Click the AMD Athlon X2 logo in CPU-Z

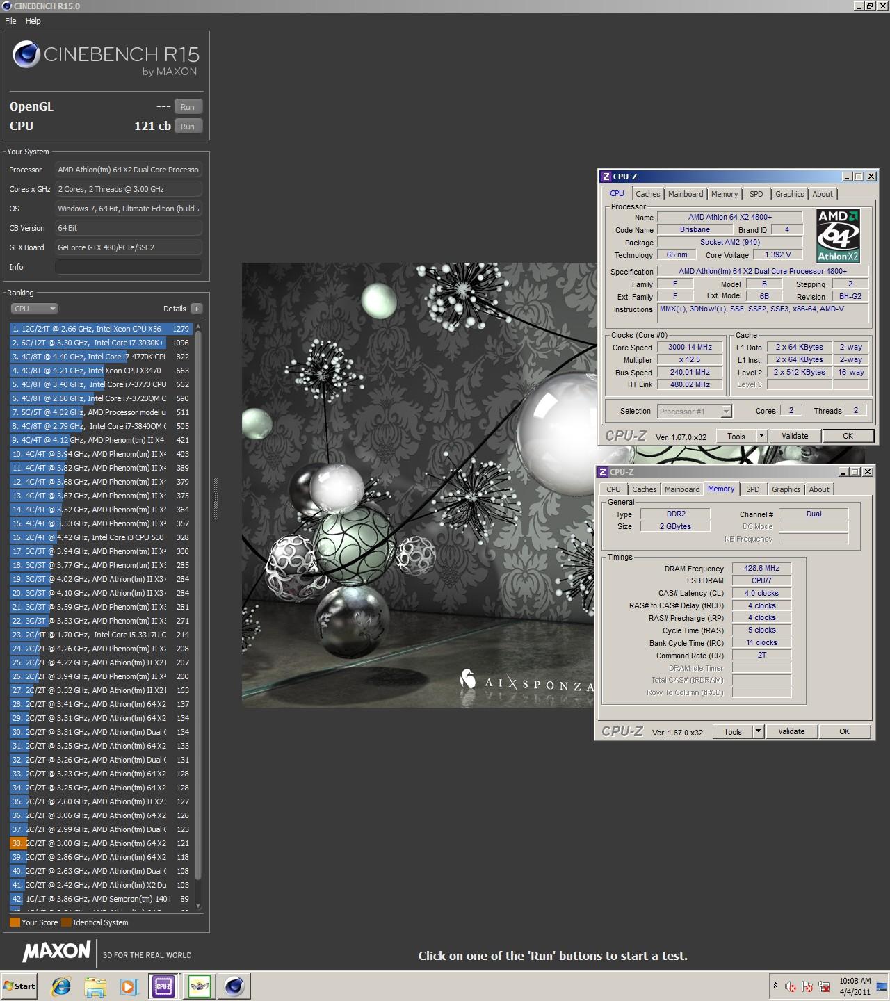[838, 235]
